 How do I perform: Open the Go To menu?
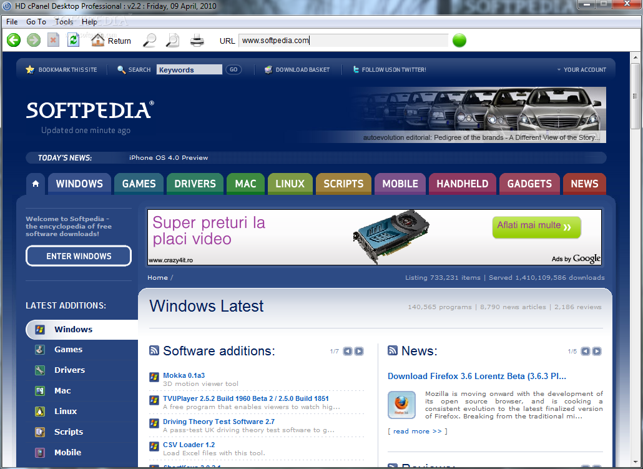(x=36, y=22)
